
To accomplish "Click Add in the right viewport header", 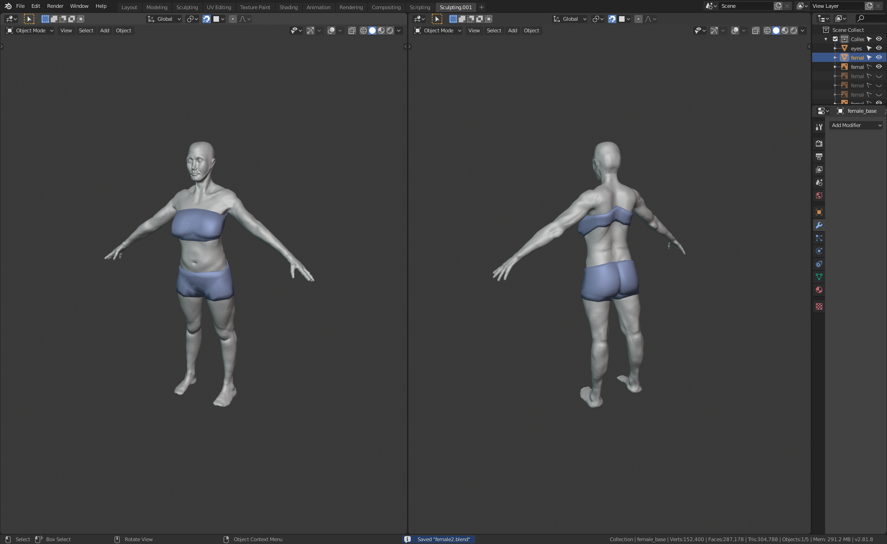I will point(512,31).
